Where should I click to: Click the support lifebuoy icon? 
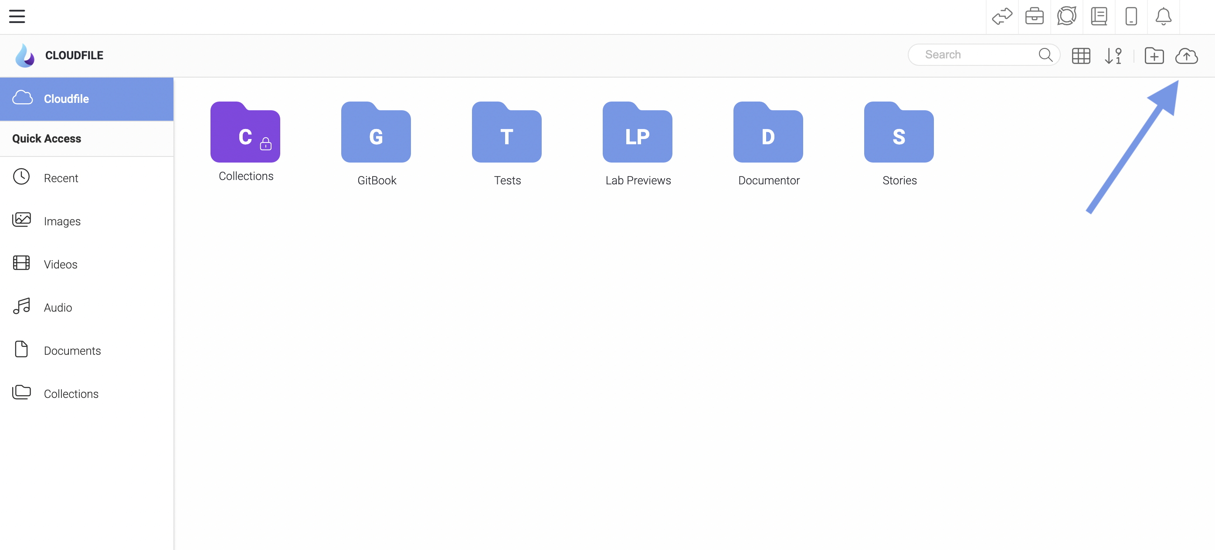click(x=1066, y=17)
